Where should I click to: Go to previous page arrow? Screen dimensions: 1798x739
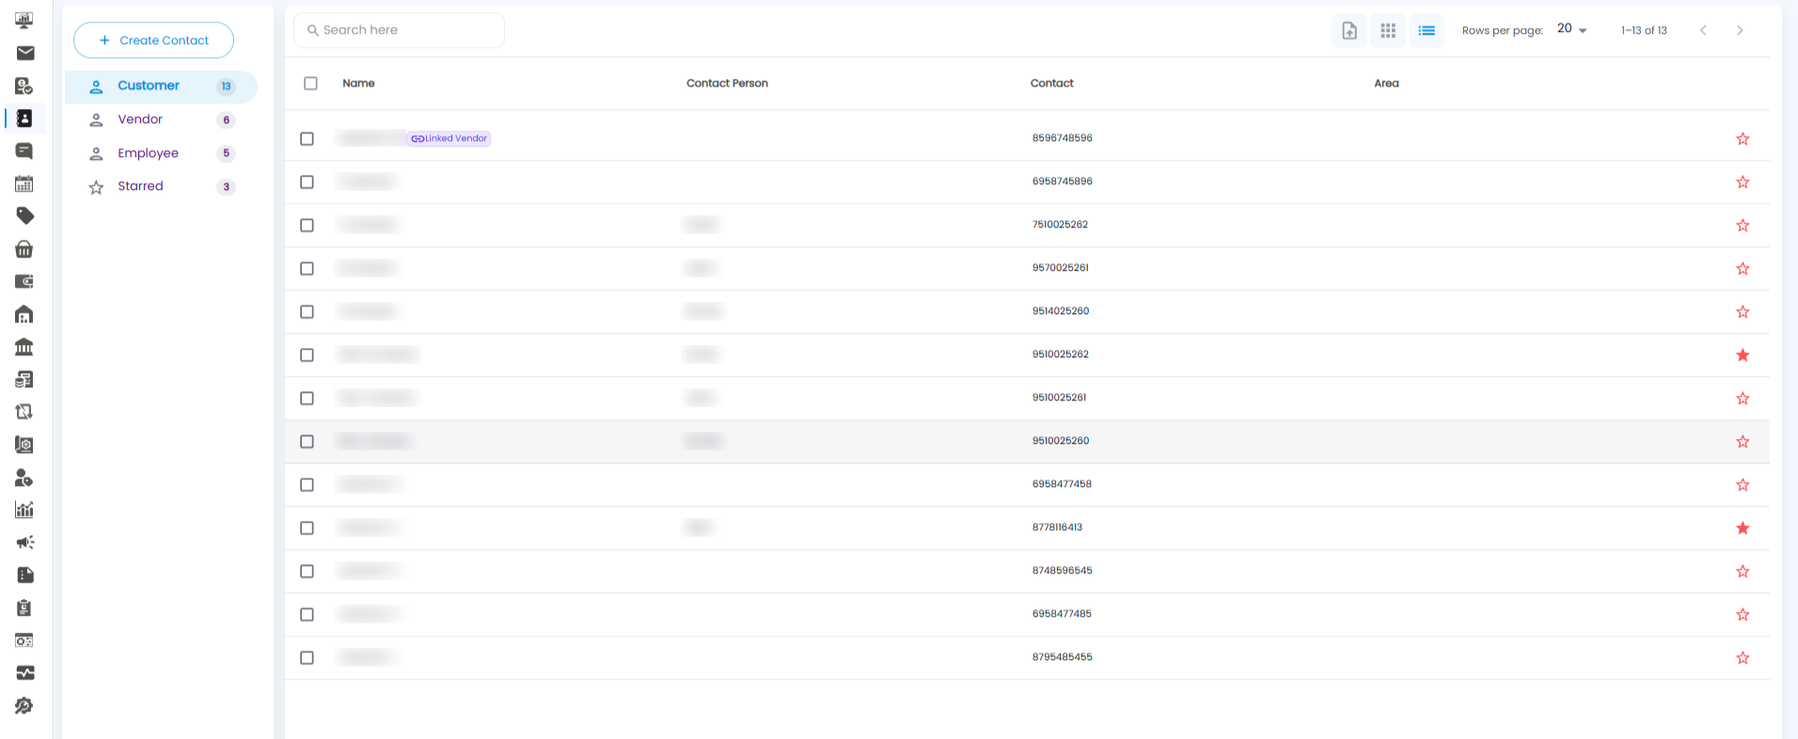point(1703,31)
